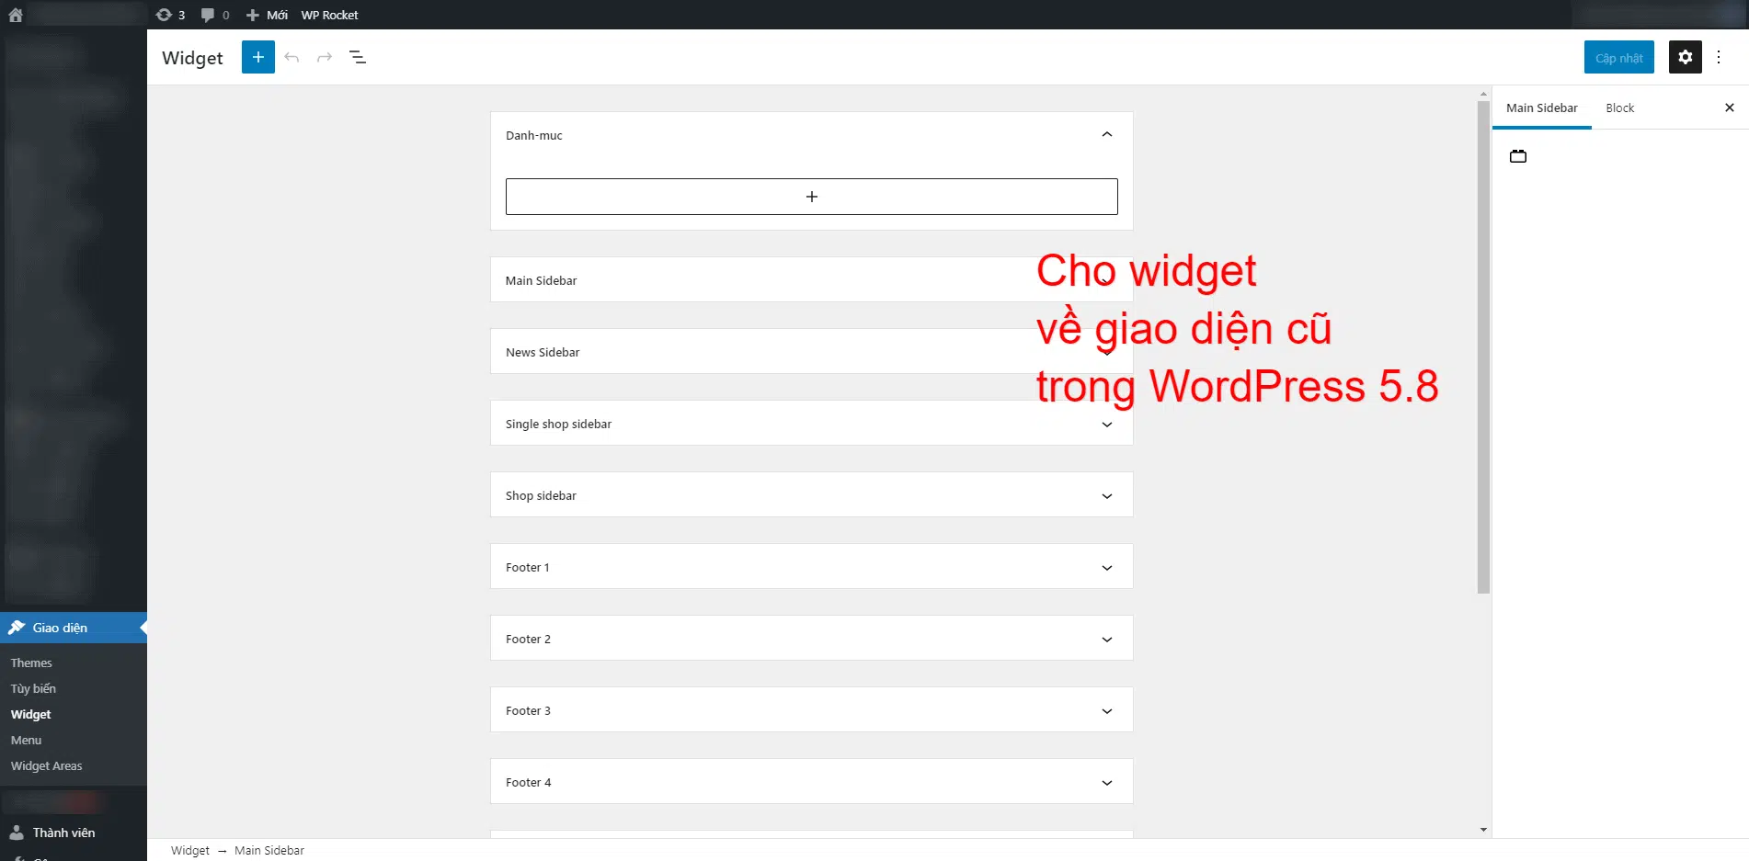The image size is (1749, 861).
Task: Add a block inside Danh-muc area
Action: point(812,197)
